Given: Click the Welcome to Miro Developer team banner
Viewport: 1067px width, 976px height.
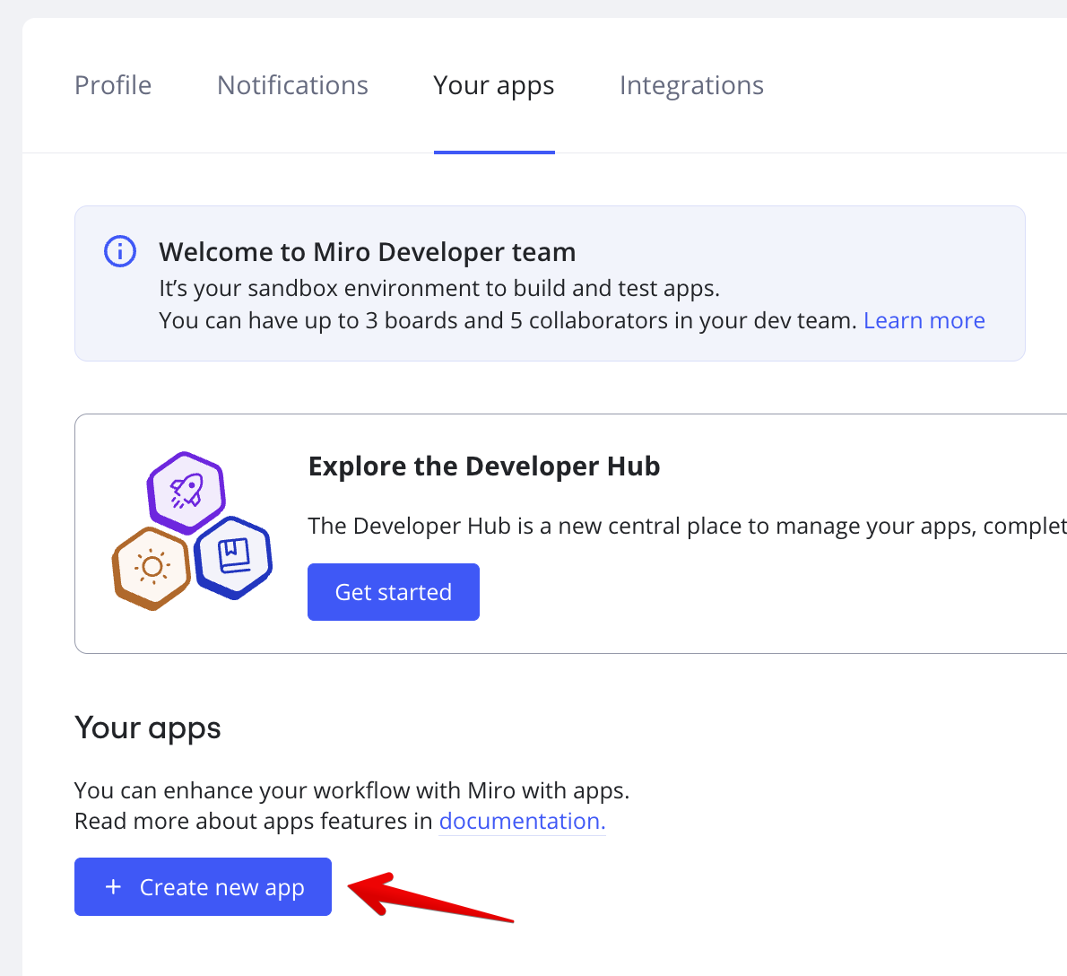Looking at the screenshot, I should pos(368,252).
